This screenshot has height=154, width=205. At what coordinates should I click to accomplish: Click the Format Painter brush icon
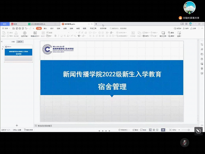pos(16,33)
